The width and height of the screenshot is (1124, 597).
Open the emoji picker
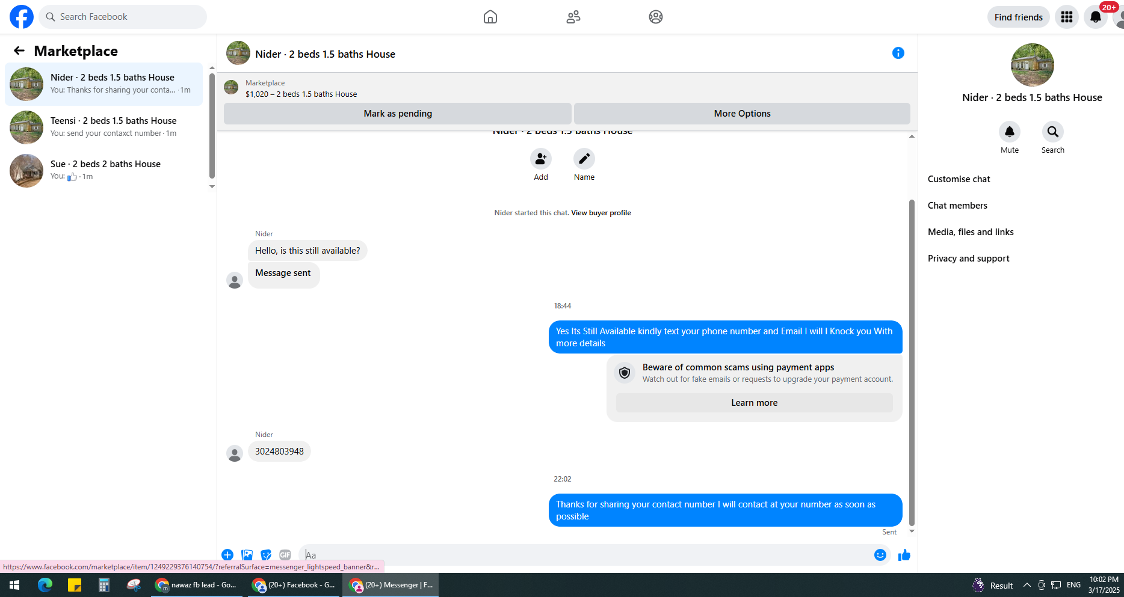tap(880, 555)
